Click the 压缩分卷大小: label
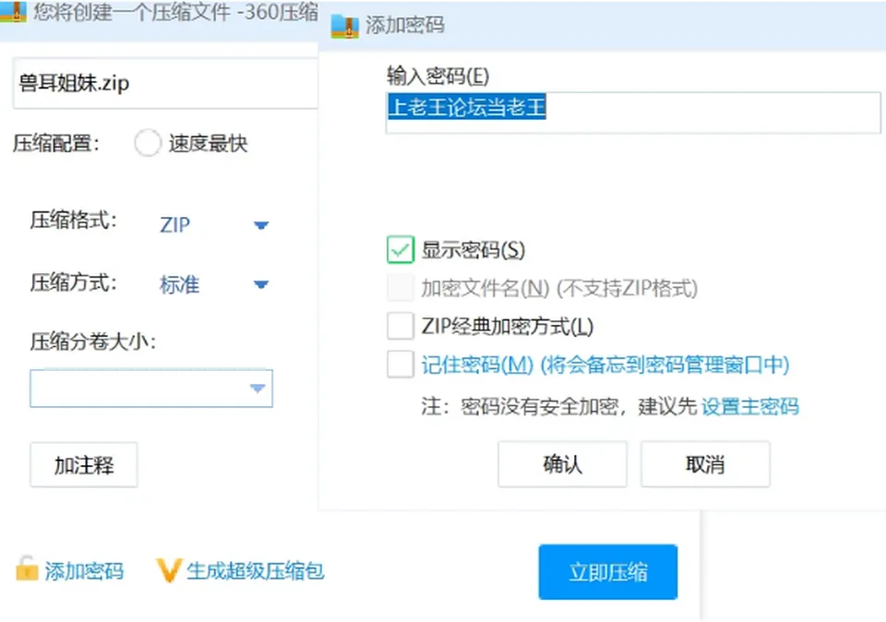Screen dimensions: 886x622 93,341
